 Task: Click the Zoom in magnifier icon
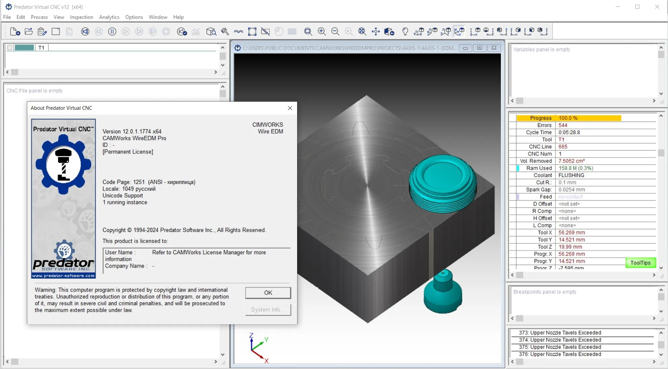click(322, 32)
